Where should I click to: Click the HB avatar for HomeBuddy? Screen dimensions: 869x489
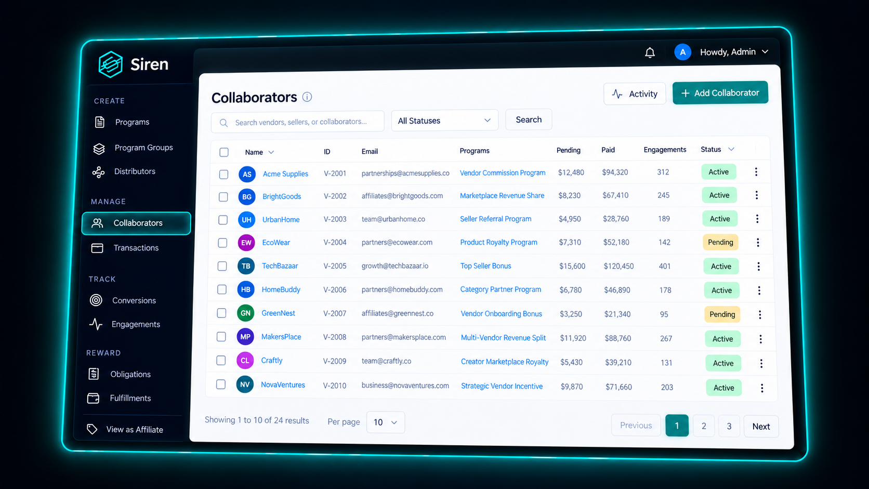[246, 289]
